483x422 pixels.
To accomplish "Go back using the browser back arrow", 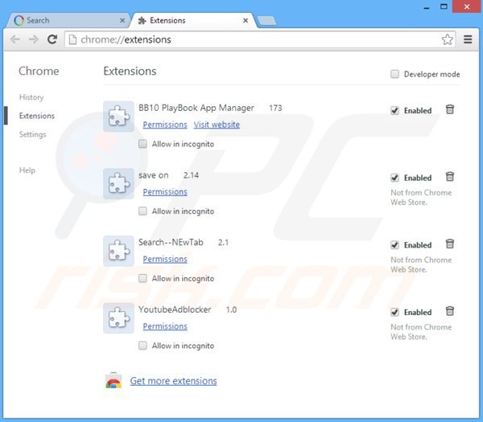I will [14, 39].
